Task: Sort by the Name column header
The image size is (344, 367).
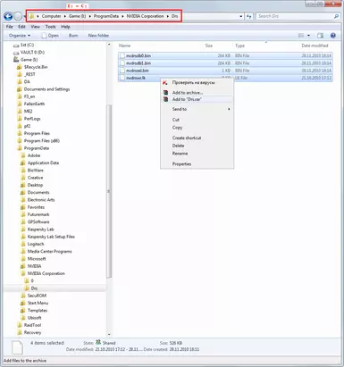Action: [124, 46]
